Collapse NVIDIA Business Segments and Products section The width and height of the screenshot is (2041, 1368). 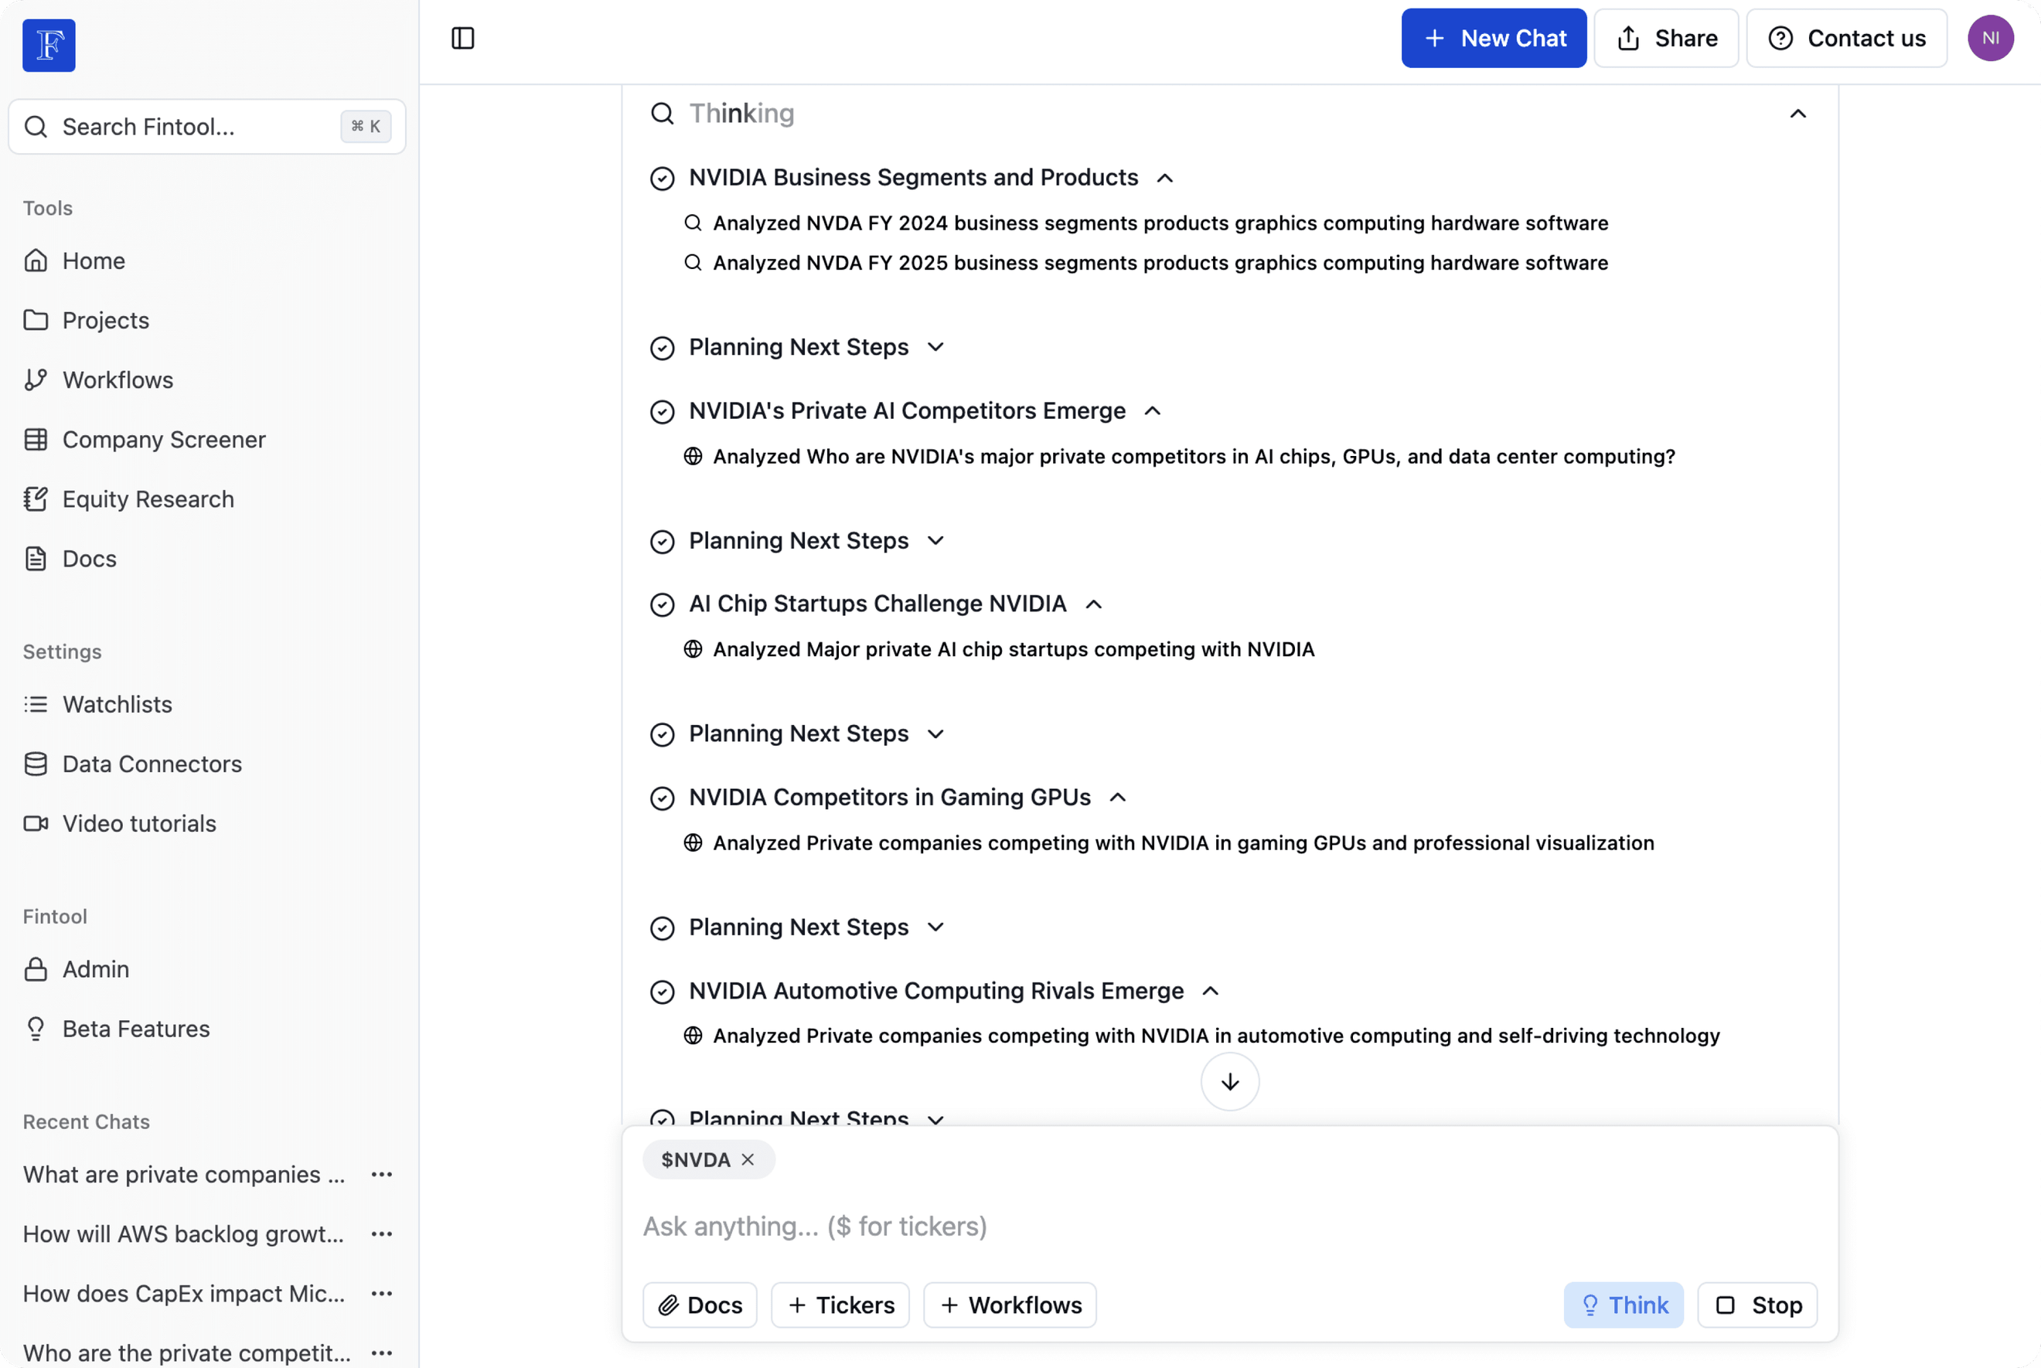point(1165,178)
